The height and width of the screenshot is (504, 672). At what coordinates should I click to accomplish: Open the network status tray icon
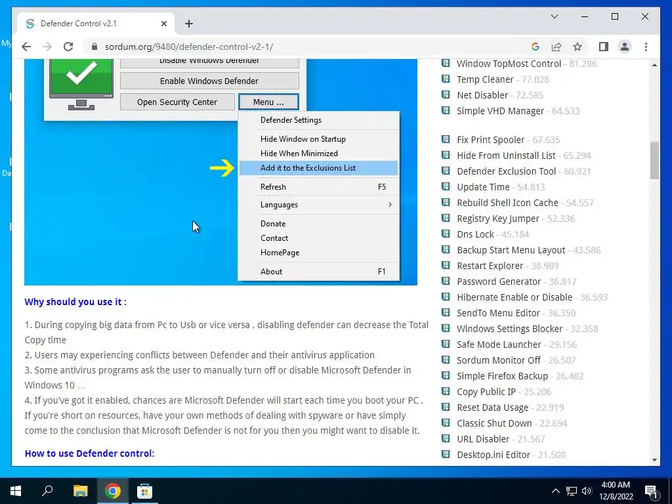tap(572, 491)
